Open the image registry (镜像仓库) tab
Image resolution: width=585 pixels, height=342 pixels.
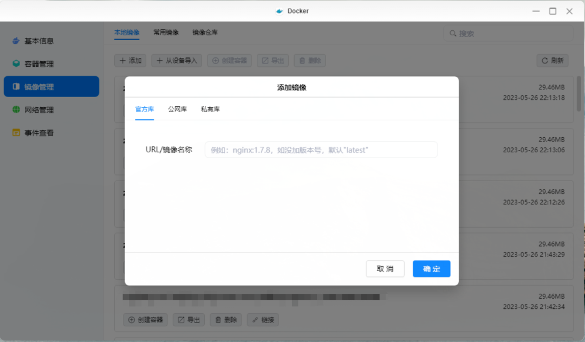pyautogui.click(x=205, y=33)
